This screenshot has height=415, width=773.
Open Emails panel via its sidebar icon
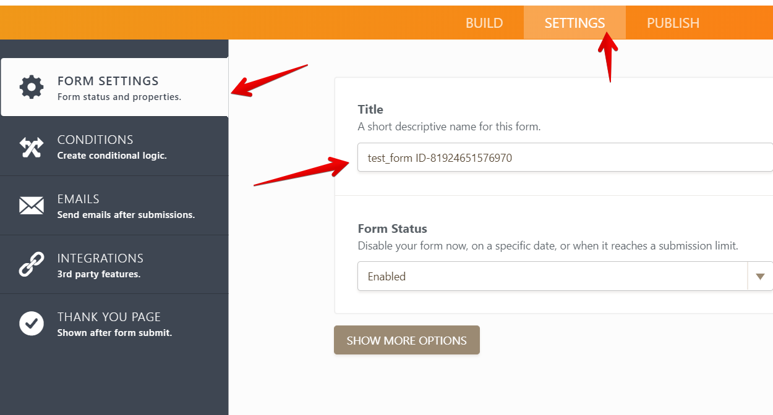tap(32, 205)
